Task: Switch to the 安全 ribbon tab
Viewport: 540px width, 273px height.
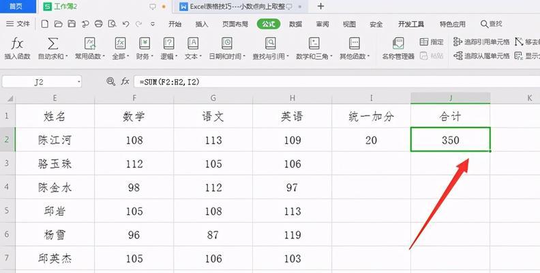Action: click(x=376, y=24)
